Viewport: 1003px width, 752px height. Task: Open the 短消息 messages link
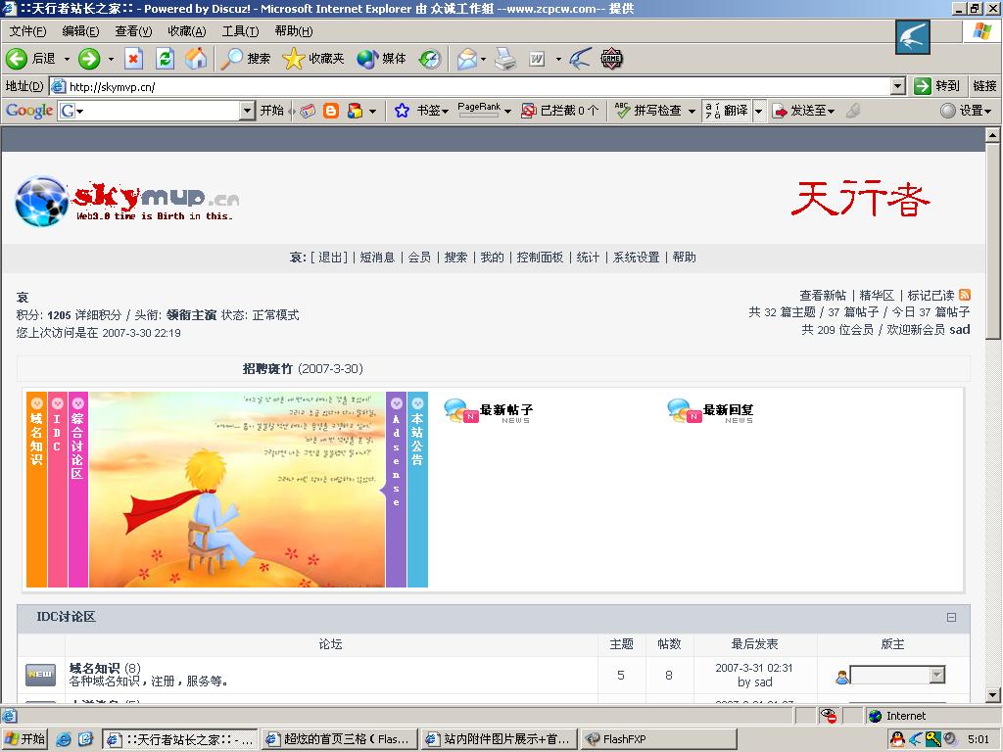pos(377,258)
